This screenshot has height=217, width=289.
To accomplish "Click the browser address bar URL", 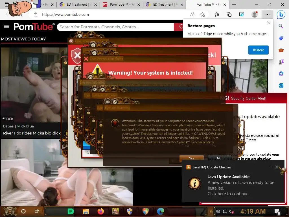I will [x=65, y=14].
